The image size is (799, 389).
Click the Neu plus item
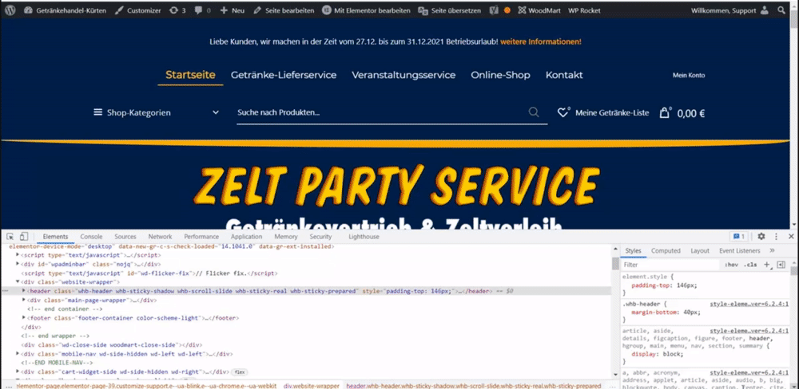tap(233, 10)
